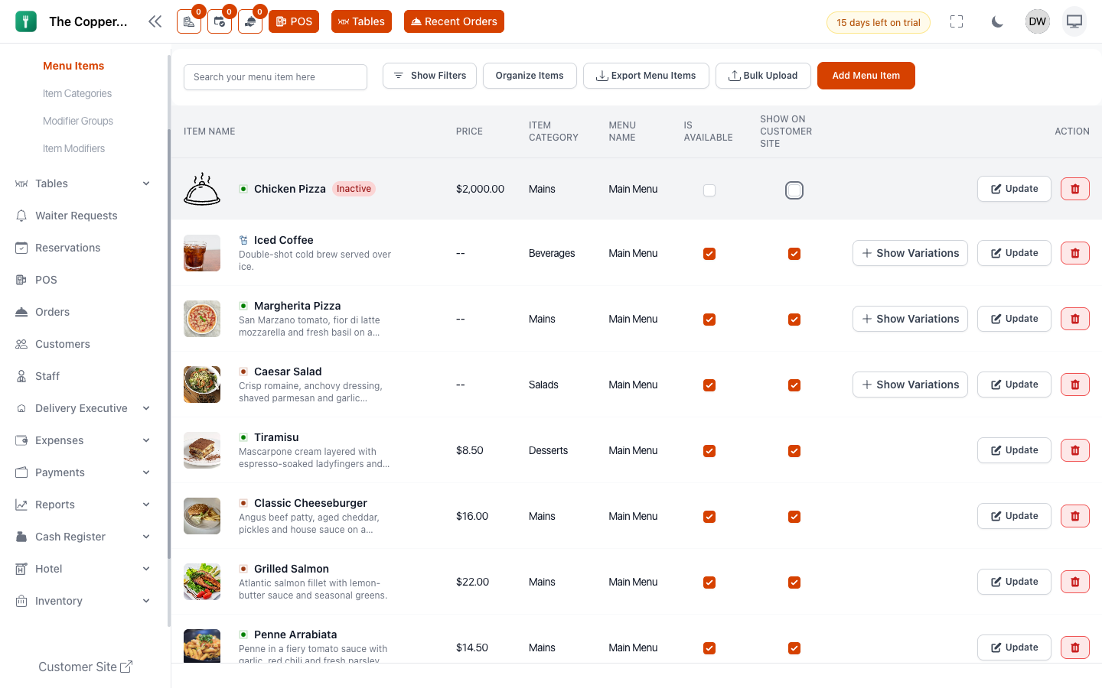Delete Classic Cheeseburger with trash icon
Viewport: 1102px width, 688px height.
[1075, 516]
